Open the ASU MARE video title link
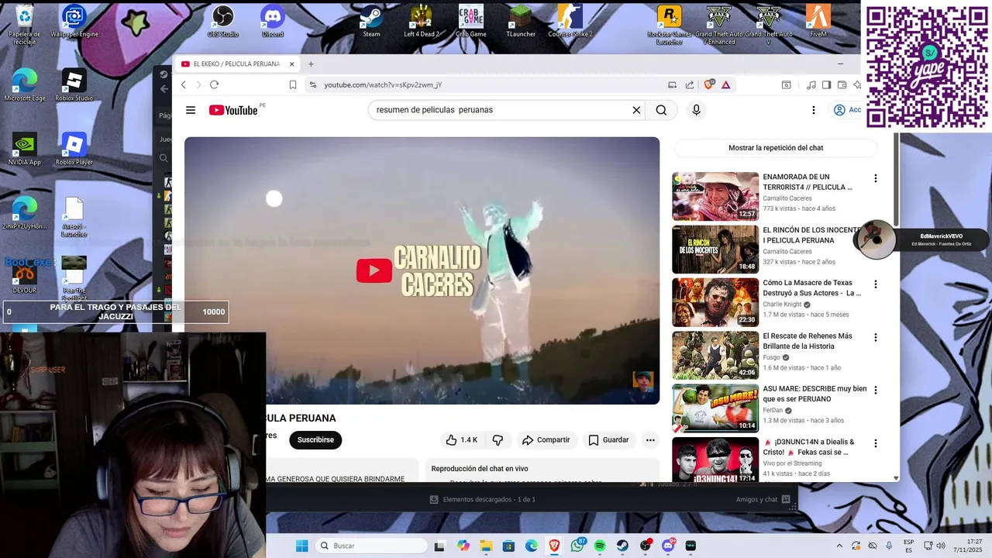The width and height of the screenshot is (992, 558). pos(815,394)
